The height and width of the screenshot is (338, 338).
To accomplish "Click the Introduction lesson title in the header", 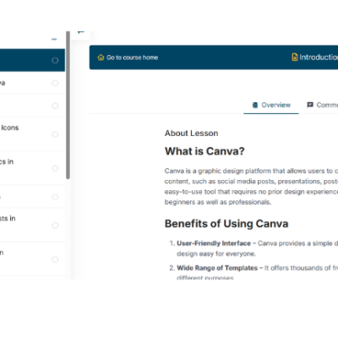I will pyautogui.click(x=319, y=57).
